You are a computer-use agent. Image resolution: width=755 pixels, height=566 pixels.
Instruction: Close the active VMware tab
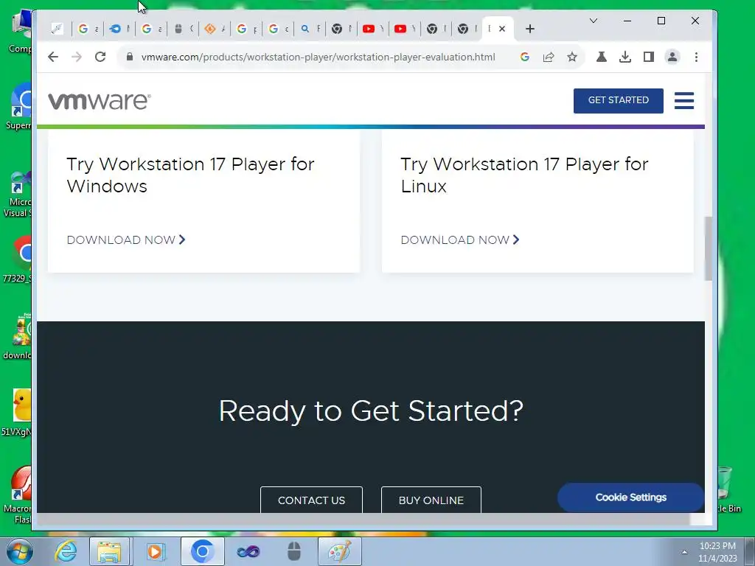502,29
